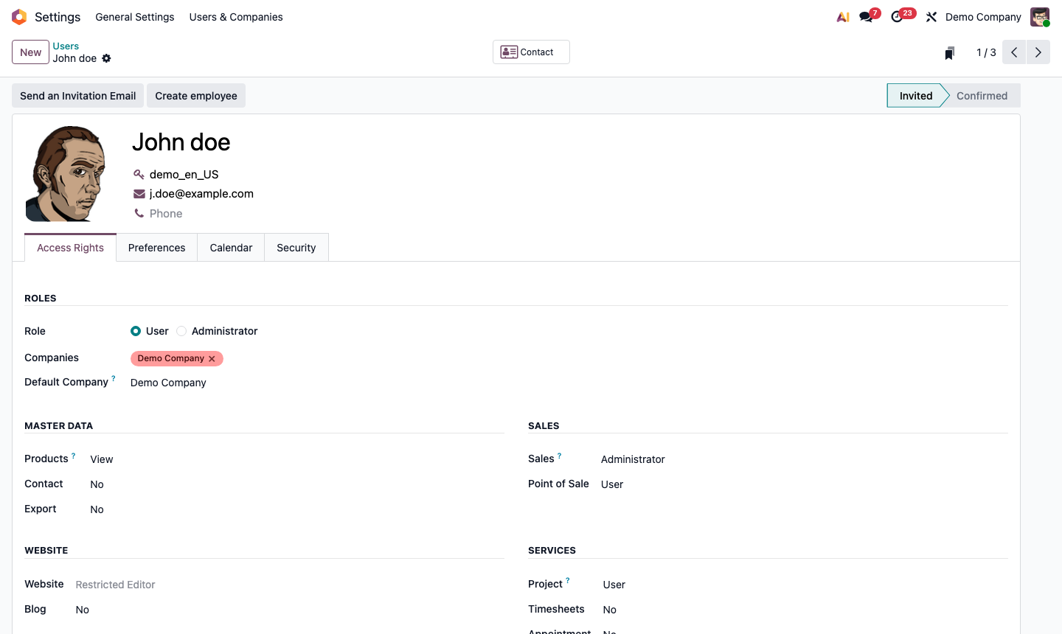The image size is (1062, 634).
Task: Open the Users & Companies menu
Action: pos(236,16)
